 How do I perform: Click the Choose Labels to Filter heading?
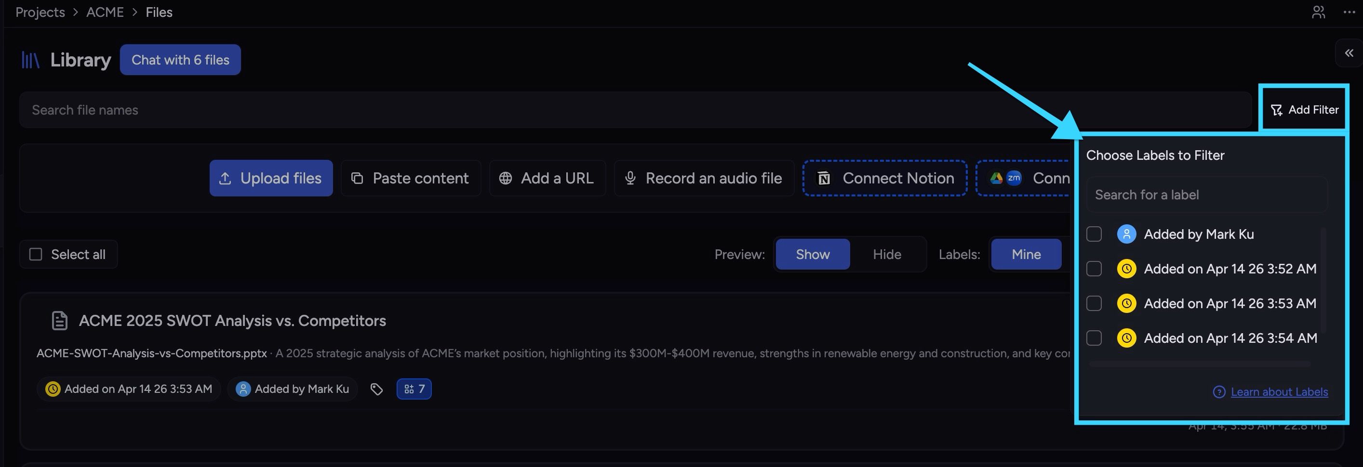pos(1155,156)
